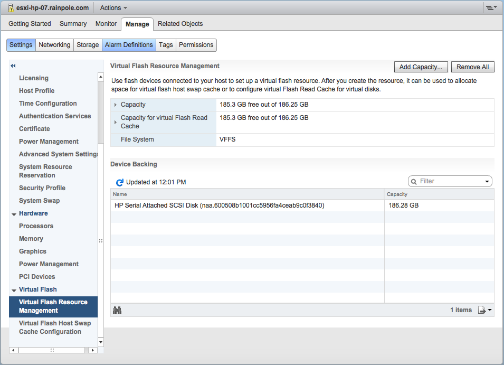504x365 pixels.
Task: Click the refresh icon beside Updated time
Action: point(119,182)
